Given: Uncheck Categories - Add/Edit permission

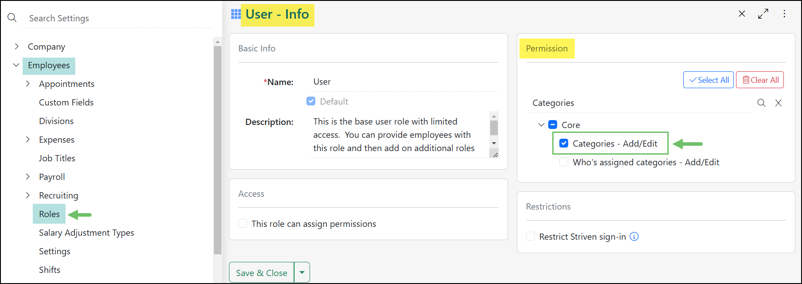Looking at the screenshot, I should pyautogui.click(x=564, y=143).
